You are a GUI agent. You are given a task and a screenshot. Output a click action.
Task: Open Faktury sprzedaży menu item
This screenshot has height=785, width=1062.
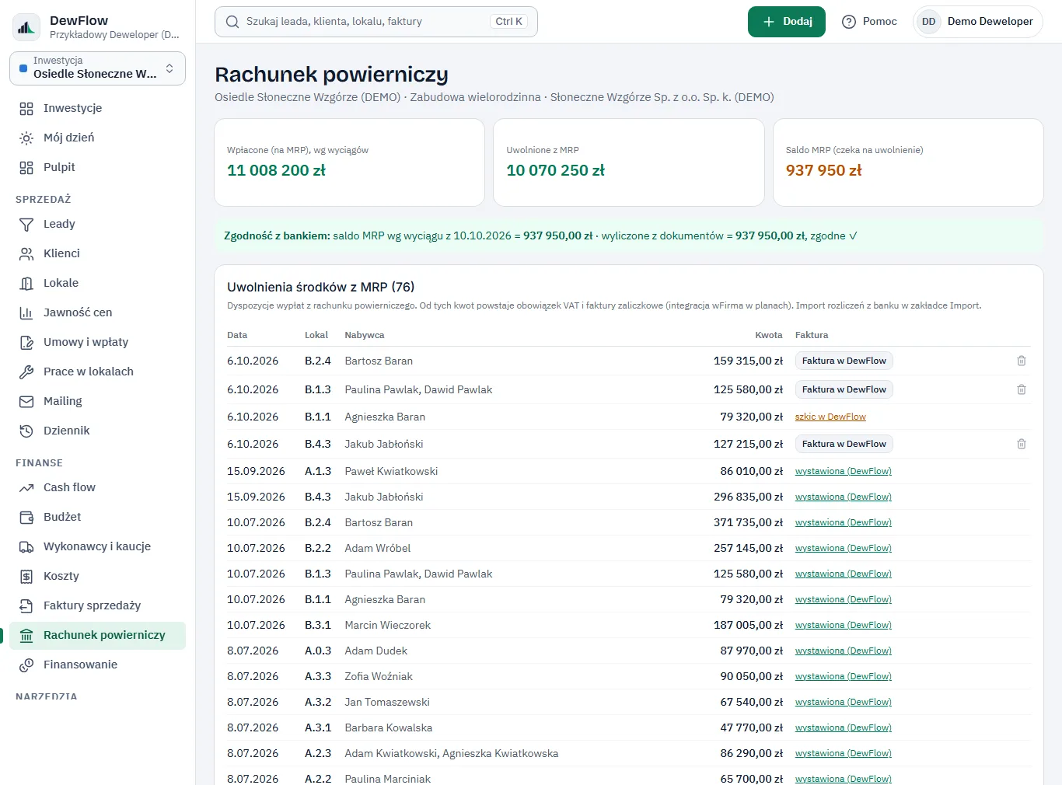point(97,605)
